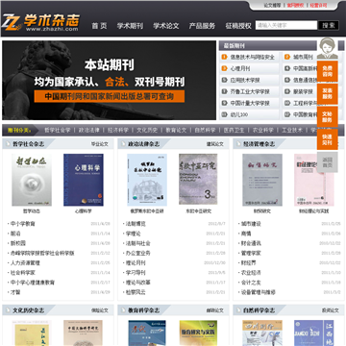
Task: Click the orange arrow icon beside 城市周刊
Action: point(287,57)
